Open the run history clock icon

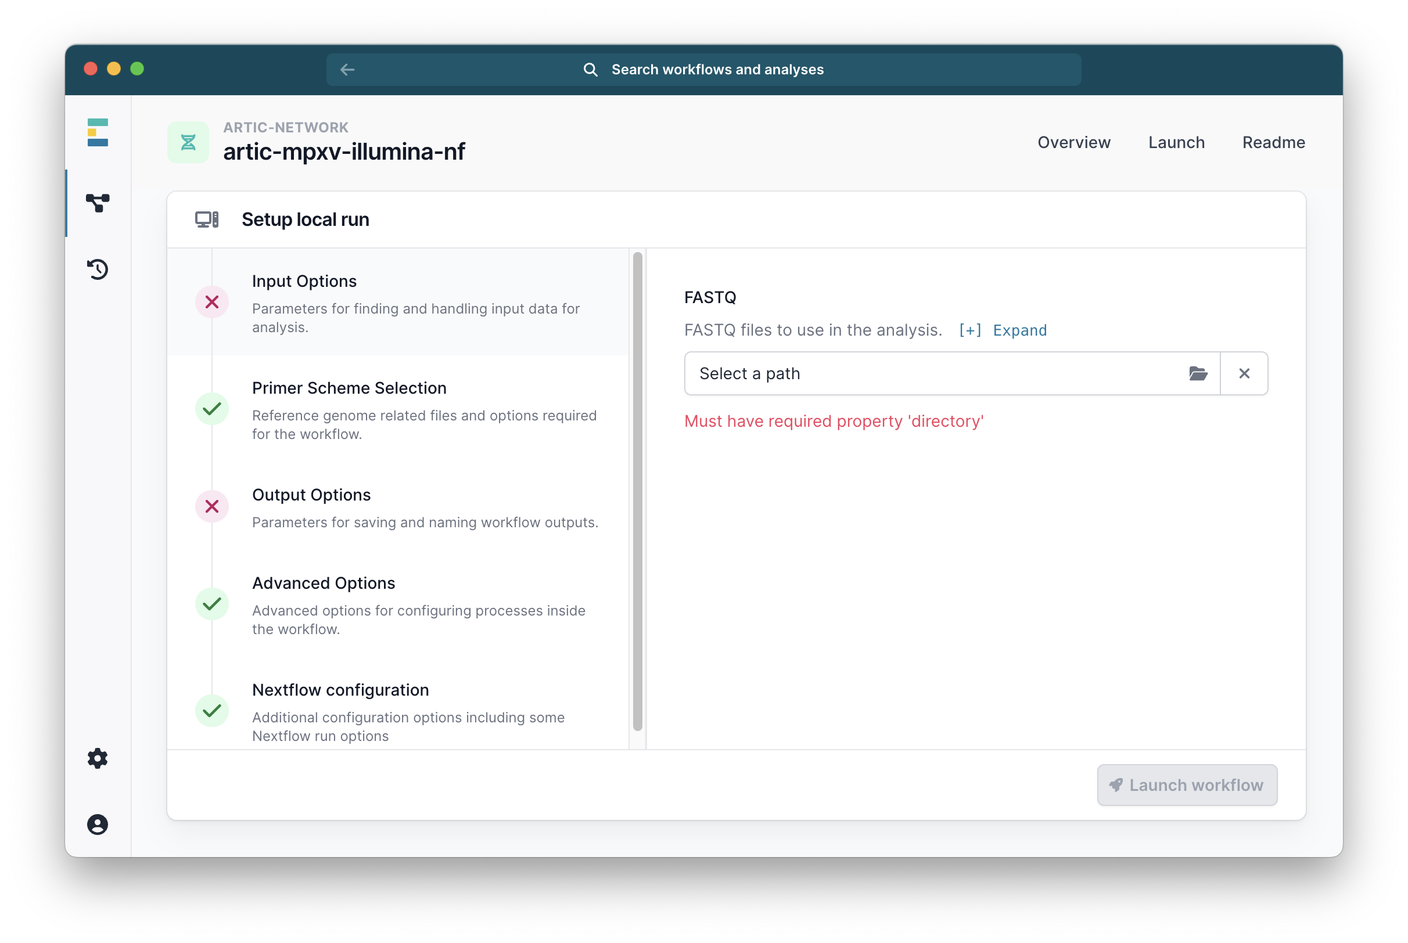(x=98, y=269)
